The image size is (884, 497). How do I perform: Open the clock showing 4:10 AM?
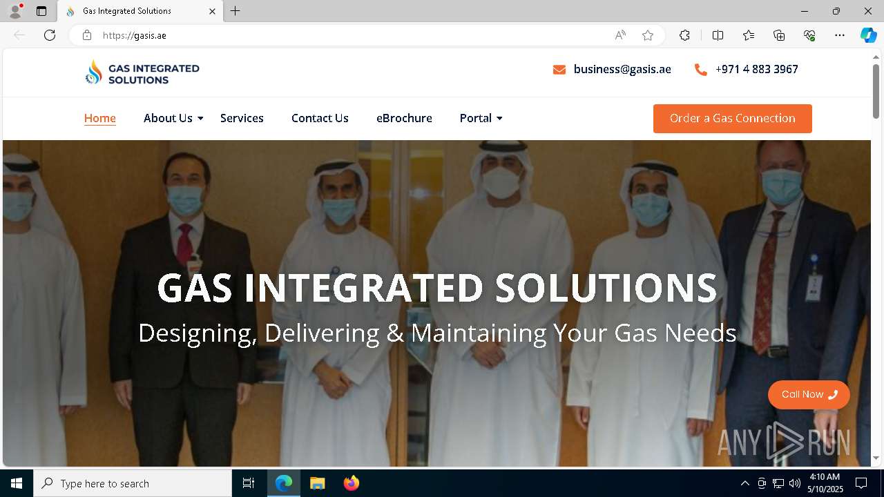pos(825,483)
